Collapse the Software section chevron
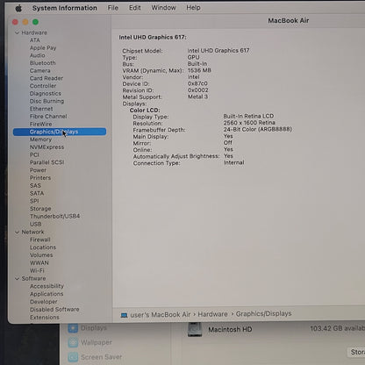The width and height of the screenshot is (365, 365). [x=17, y=279]
